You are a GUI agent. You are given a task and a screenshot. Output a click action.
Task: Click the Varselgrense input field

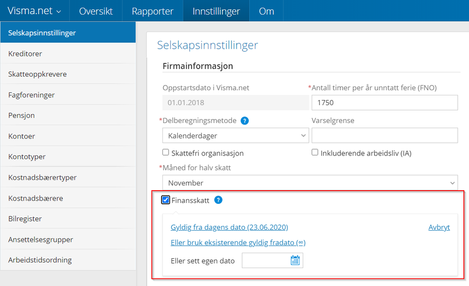point(384,135)
